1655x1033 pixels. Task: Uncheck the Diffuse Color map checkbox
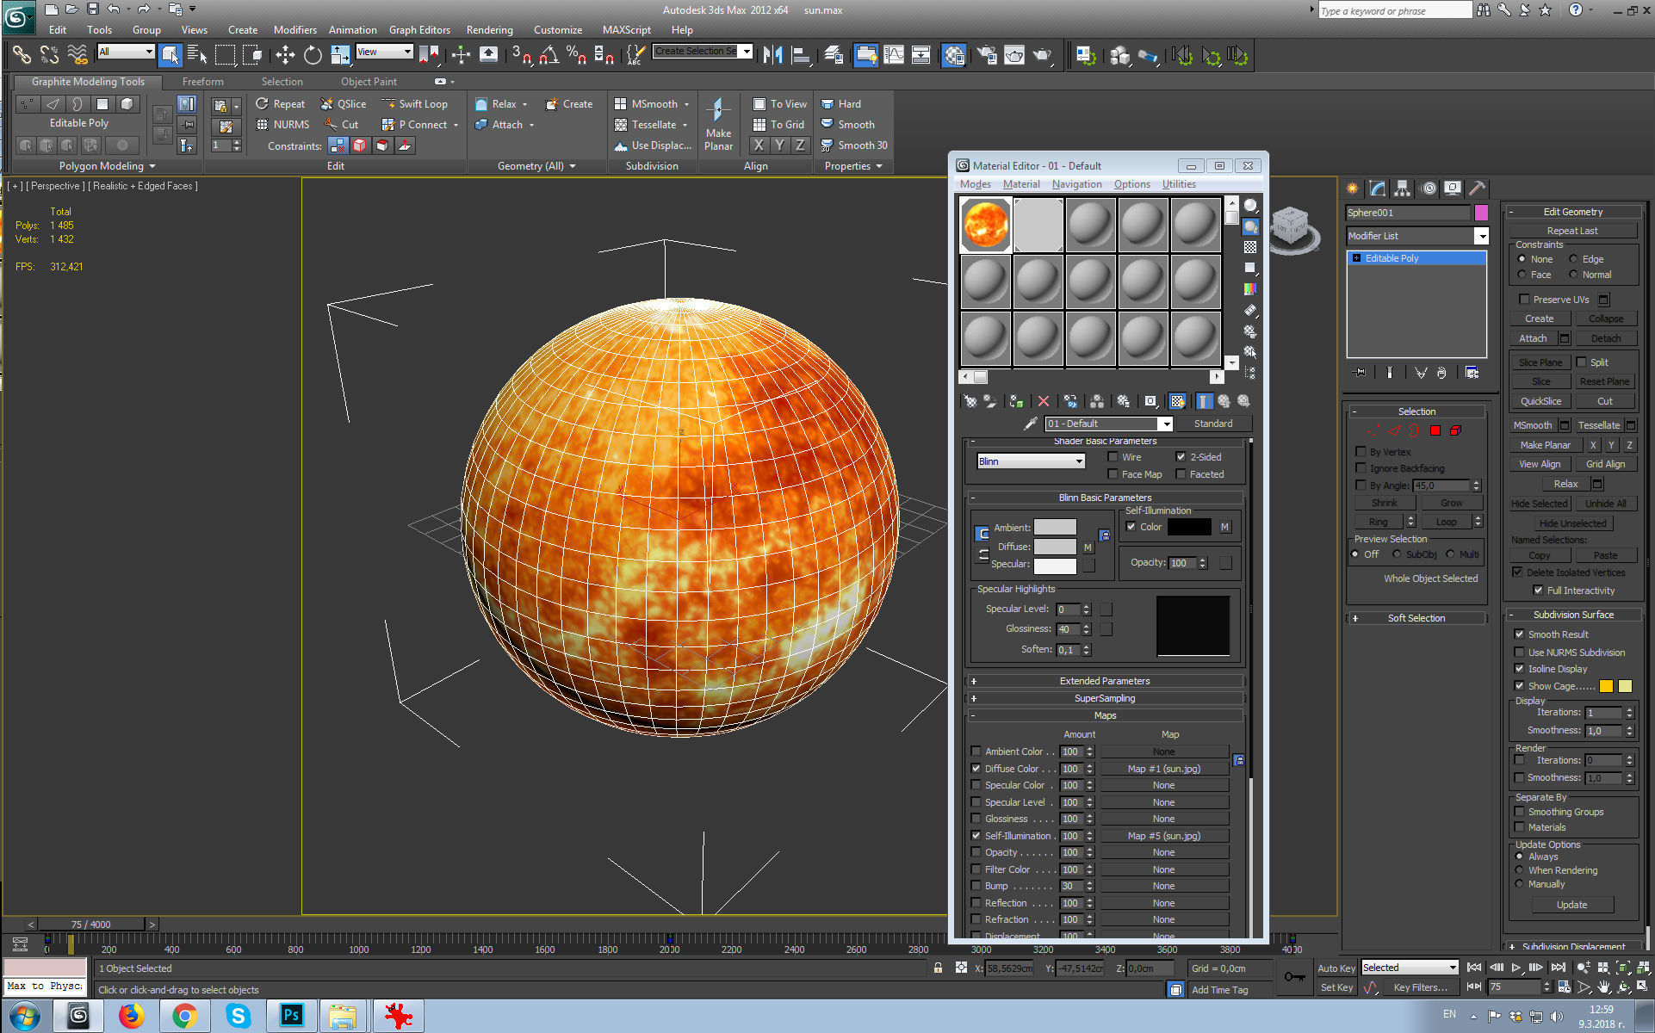(976, 769)
